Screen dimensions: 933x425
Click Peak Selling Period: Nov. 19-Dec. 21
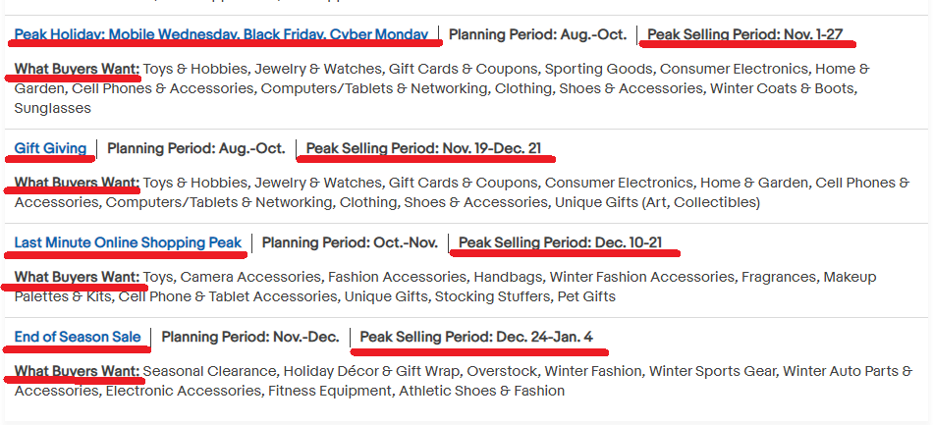pos(423,148)
